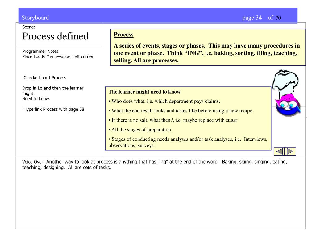Click the forward arrow navigation button
This screenshot has width=316, height=237.
290,151
